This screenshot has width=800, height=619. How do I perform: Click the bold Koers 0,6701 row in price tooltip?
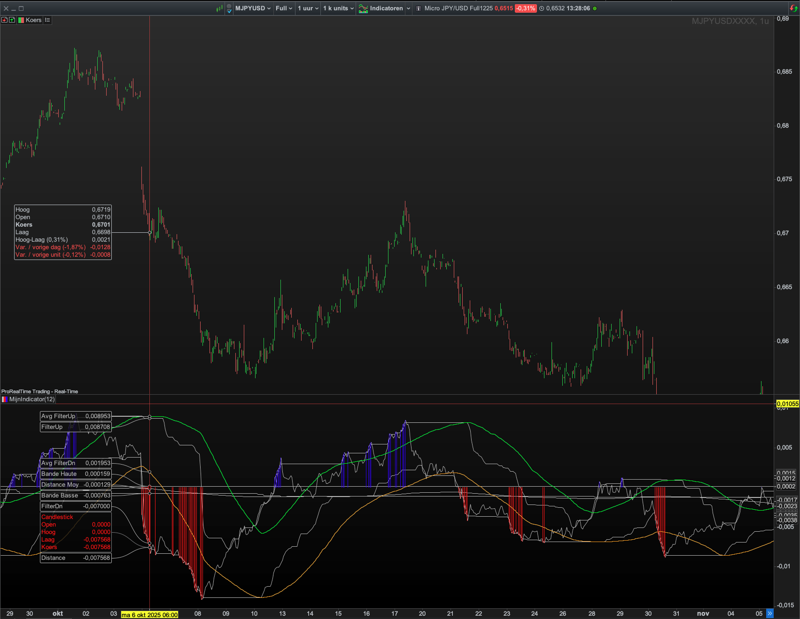pyautogui.click(x=63, y=225)
